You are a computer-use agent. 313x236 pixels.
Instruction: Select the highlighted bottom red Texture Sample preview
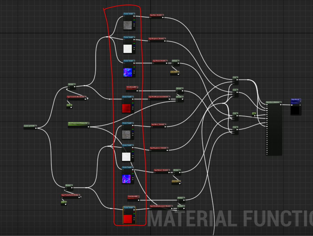coord(128,219)
